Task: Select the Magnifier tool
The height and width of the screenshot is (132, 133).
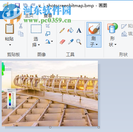Action: pyautogui.click(x=79, y=42)
